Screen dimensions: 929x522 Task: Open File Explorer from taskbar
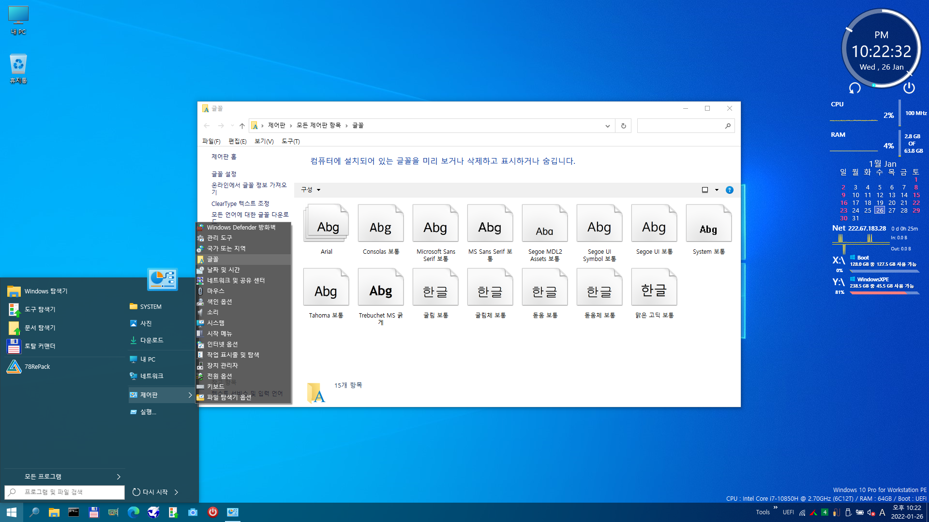54,512
